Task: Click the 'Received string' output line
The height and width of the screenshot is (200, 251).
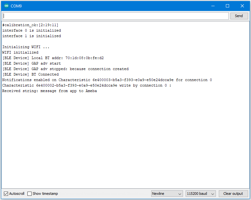Action: [50, 91]
